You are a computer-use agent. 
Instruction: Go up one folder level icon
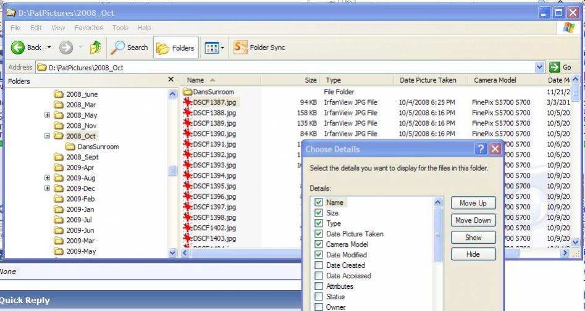point(96,48)
